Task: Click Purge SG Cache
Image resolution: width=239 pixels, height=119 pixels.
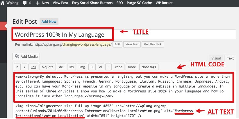Action: 139,3
